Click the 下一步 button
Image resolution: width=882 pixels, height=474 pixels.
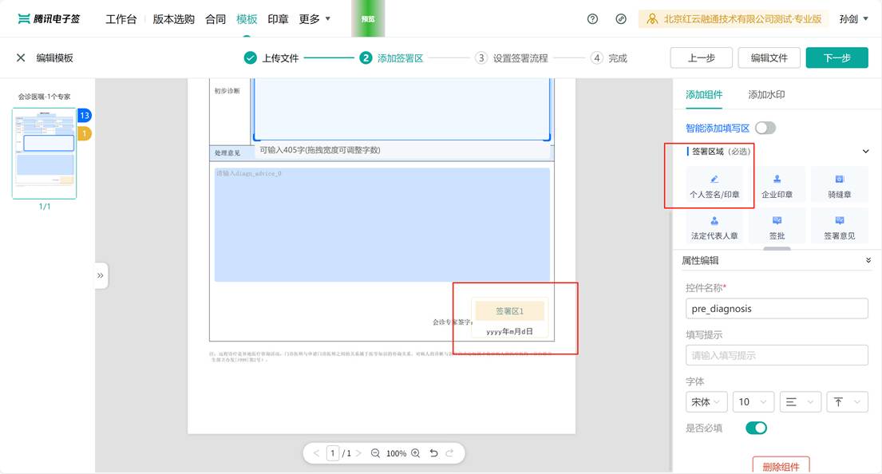(x=837, y=58)
